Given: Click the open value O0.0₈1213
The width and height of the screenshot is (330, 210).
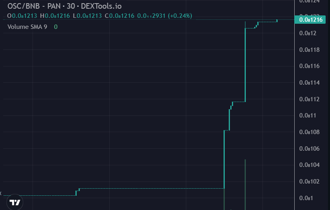Looking at the screenshot, I should [22, 16].
